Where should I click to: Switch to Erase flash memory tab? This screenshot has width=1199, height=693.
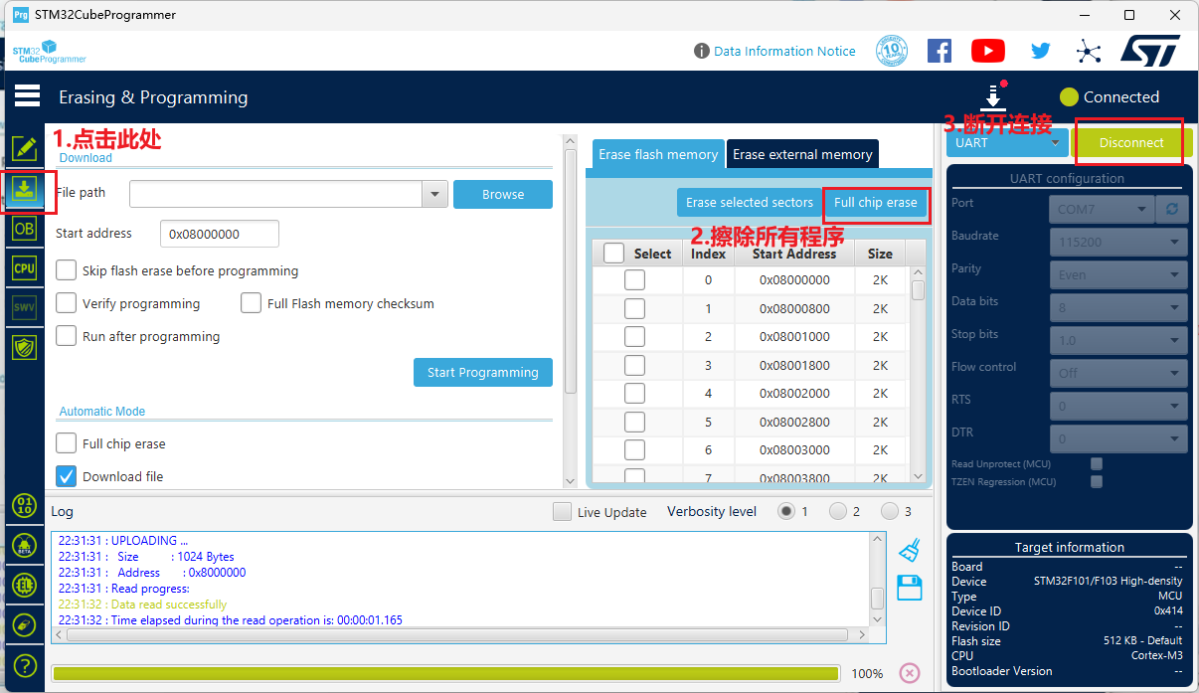[658, 154]
